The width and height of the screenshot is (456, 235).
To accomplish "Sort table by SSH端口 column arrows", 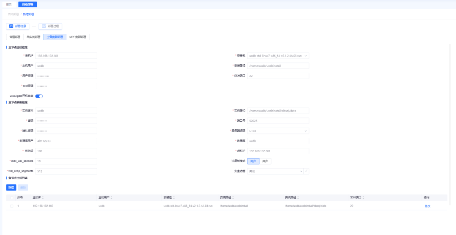I will tap(363, 197).
